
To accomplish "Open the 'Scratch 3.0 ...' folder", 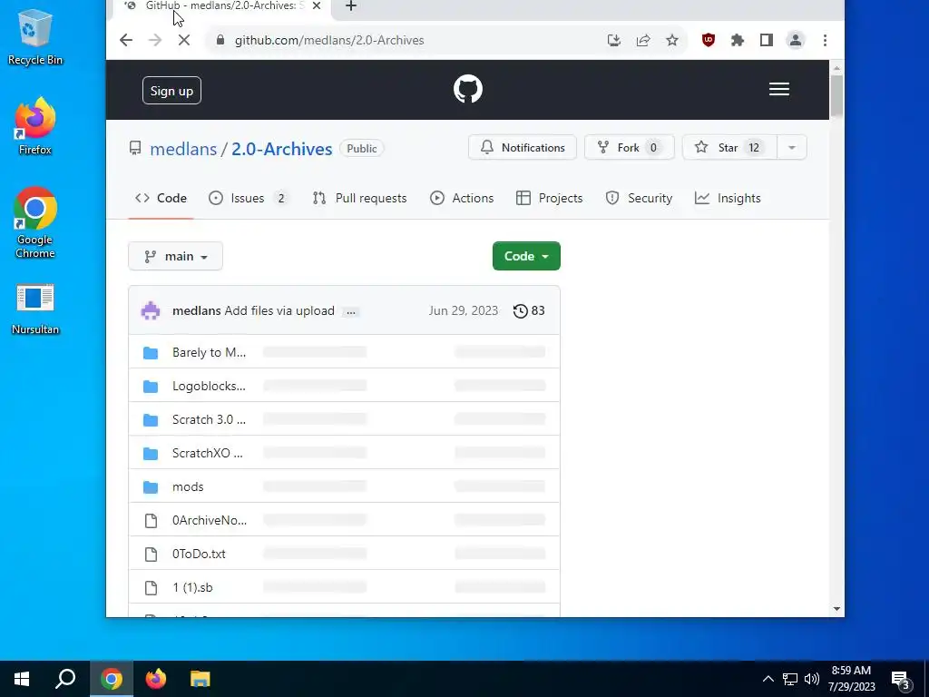I will [209, 419].
